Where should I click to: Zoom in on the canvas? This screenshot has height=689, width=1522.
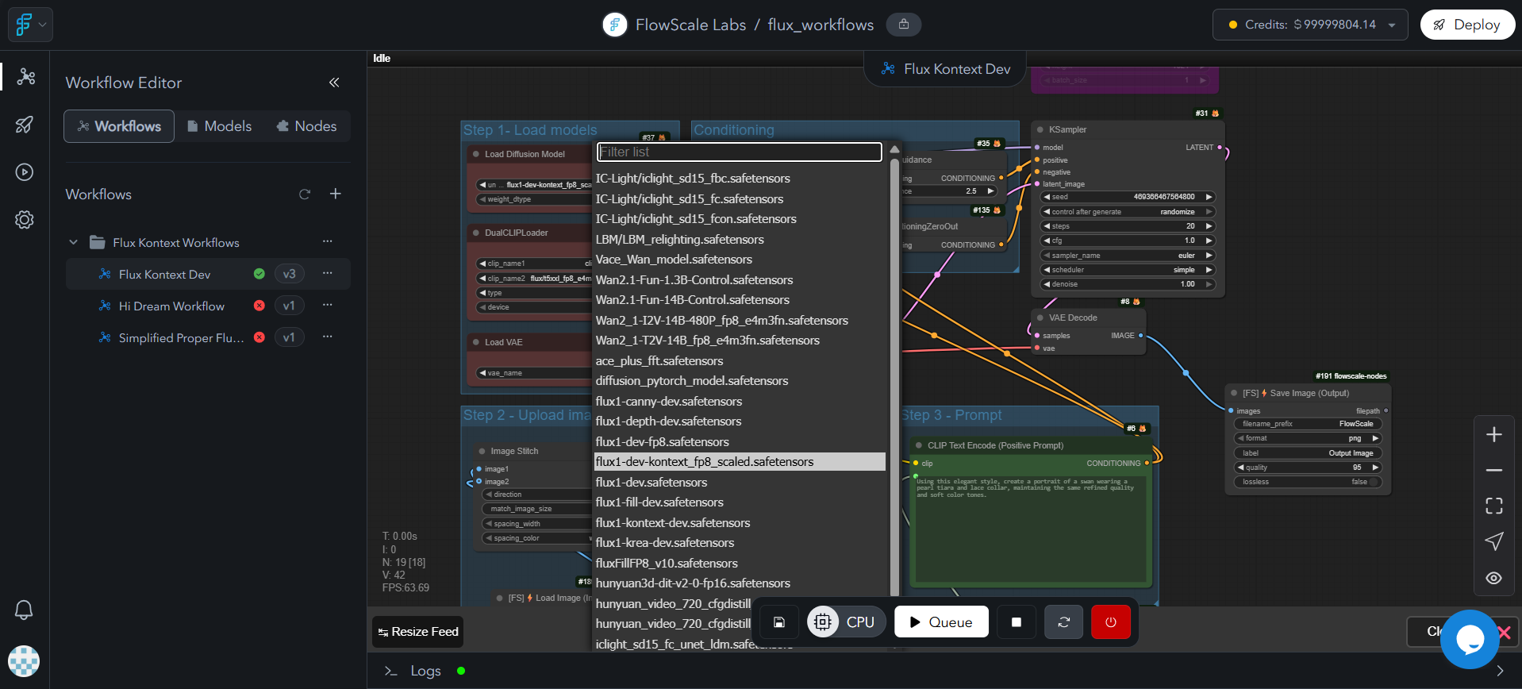(x=1494, y=435)
